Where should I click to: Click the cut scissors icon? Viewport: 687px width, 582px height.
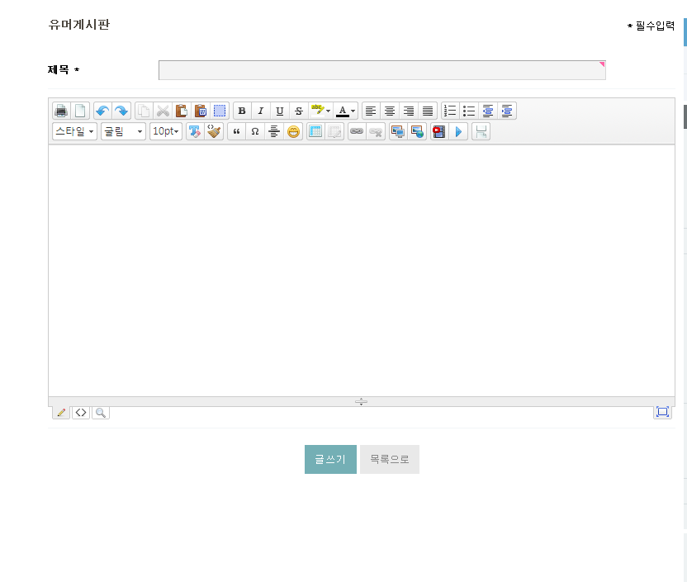click(163, 111)
